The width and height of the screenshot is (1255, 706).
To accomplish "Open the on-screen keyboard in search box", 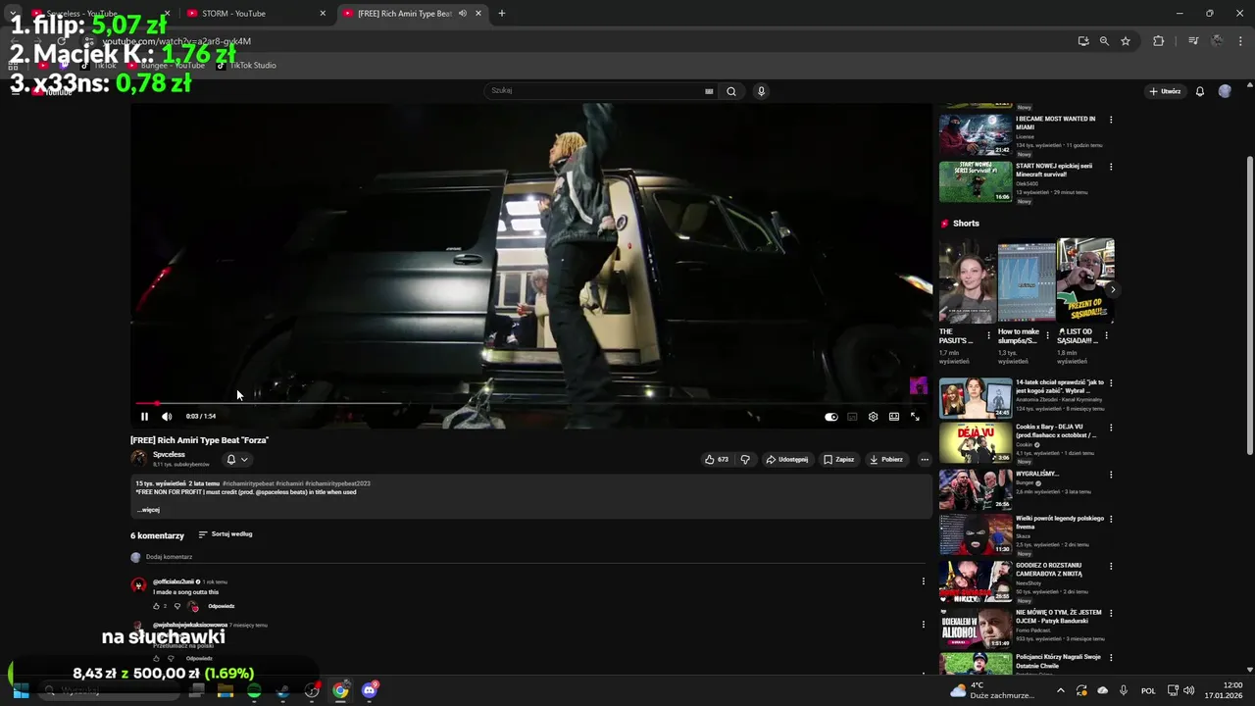I will pyautogui.click(x=709, y=91).
